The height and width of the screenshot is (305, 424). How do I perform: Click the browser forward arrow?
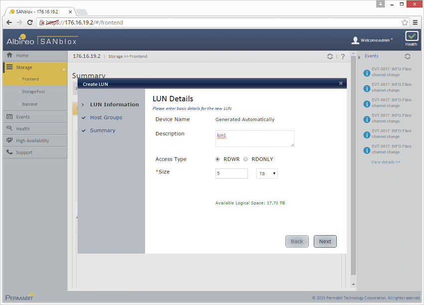click(19, 22)
